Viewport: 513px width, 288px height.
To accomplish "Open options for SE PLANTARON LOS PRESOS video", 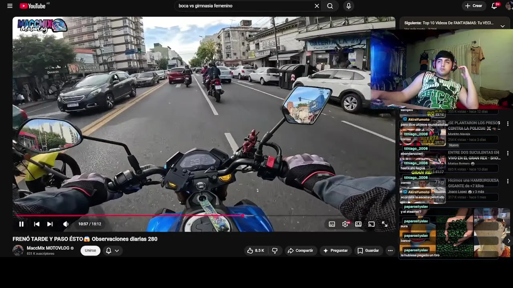I will tap(508, 124).
